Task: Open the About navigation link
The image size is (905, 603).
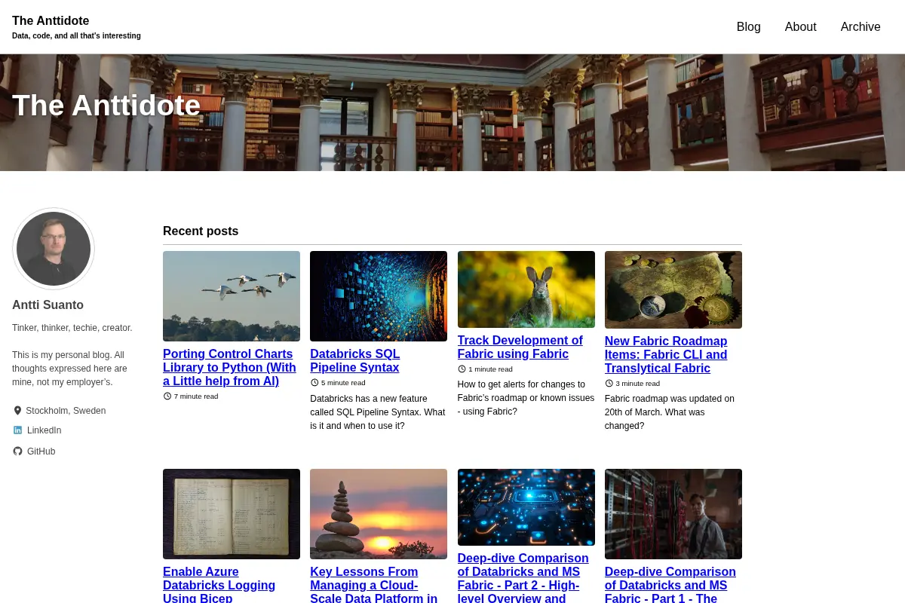Action: (800, 27)
